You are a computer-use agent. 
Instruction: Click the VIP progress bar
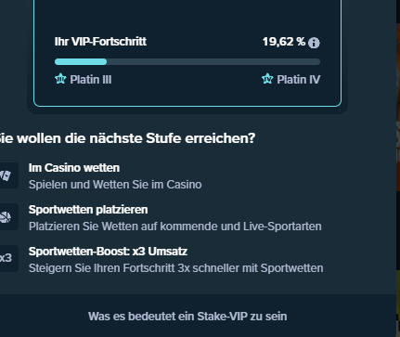(x=187, y=62)
